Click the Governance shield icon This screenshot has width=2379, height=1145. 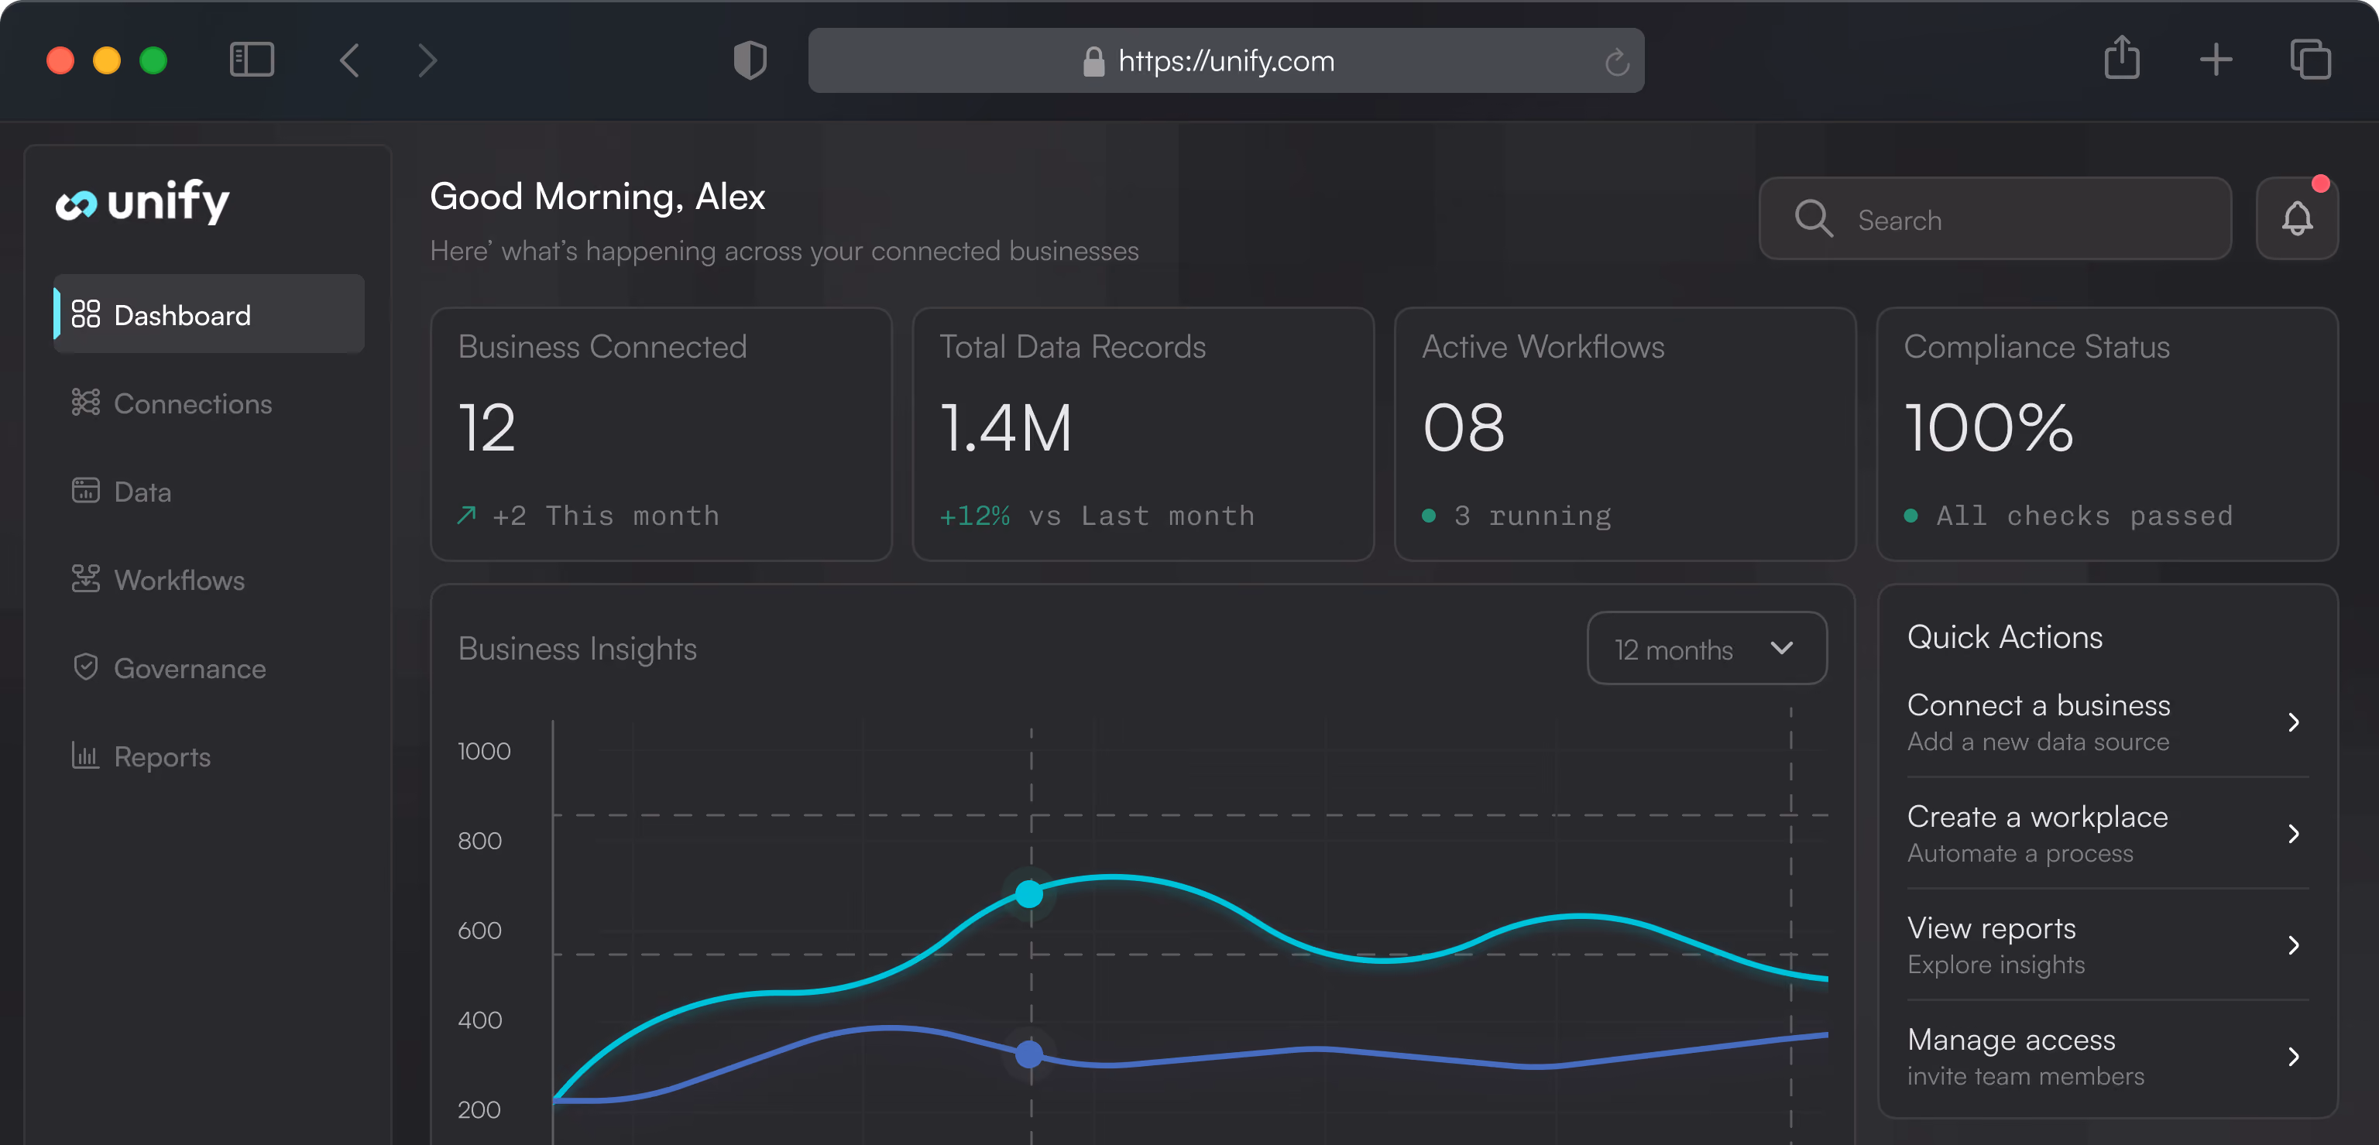(85, 667)
